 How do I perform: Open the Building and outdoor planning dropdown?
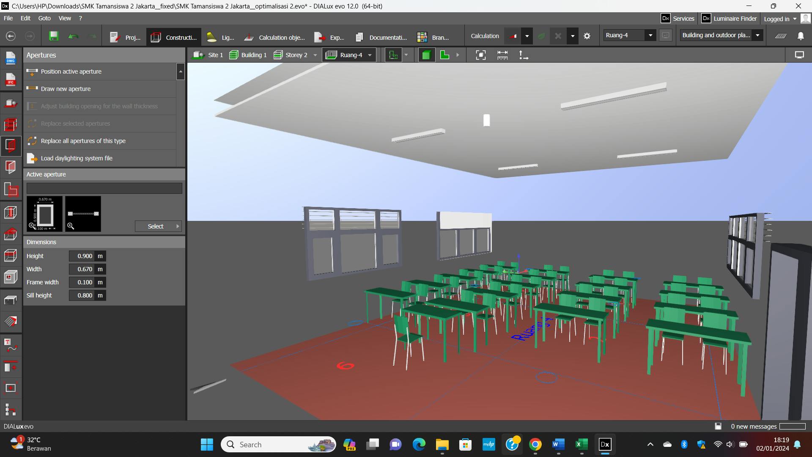pos(757,36)
